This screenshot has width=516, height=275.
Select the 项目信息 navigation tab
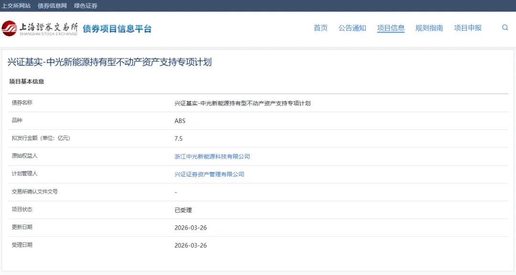(390, 28)
